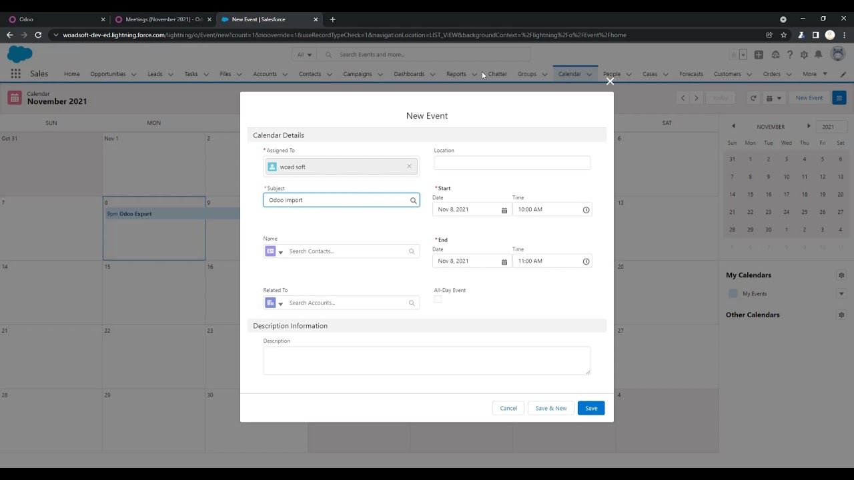This screenshot has height=480, width=854.
Task: Click the Description text area
Action: coord(427,360)
